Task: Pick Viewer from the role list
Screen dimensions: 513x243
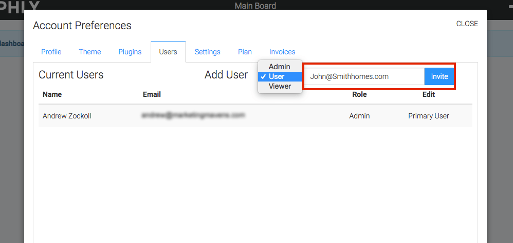Action: [x=280, y=86]
